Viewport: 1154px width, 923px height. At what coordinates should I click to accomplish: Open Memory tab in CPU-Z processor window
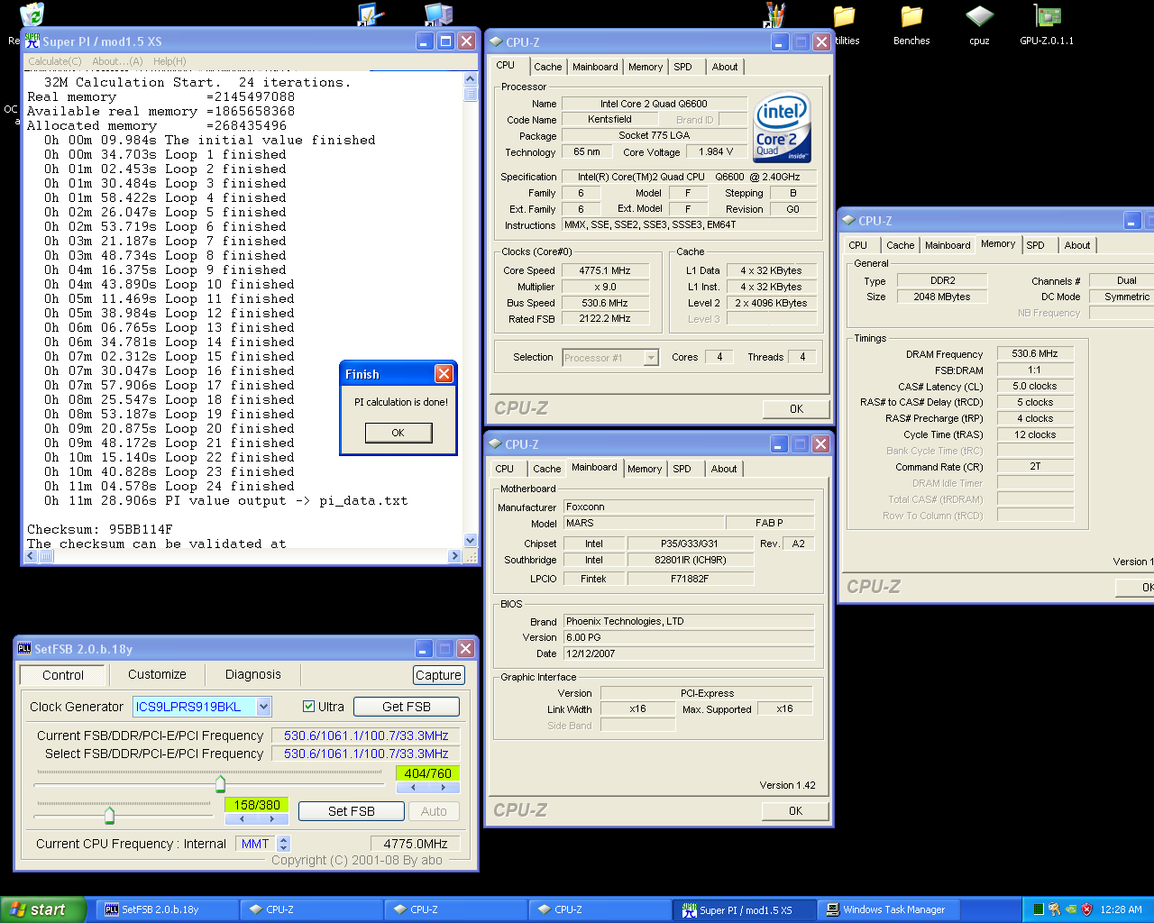pyautogui.click(x=646, y=67)
